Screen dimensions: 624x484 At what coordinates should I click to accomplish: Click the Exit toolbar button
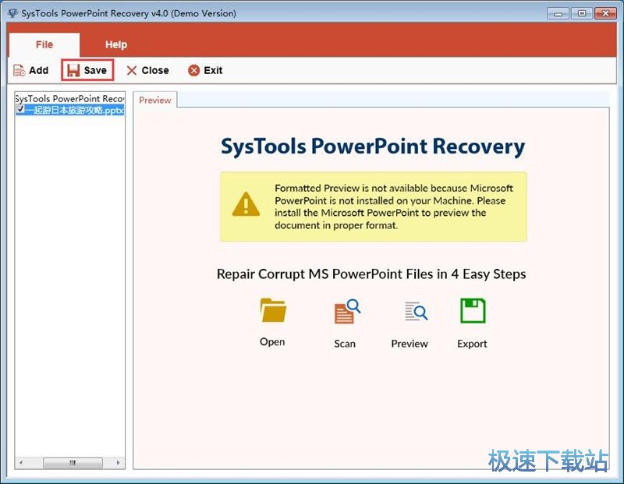coord(205,70)
